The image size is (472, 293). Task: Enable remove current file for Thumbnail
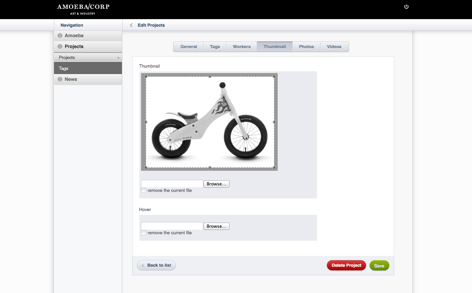pyautogui.click(x=144, y=191)
